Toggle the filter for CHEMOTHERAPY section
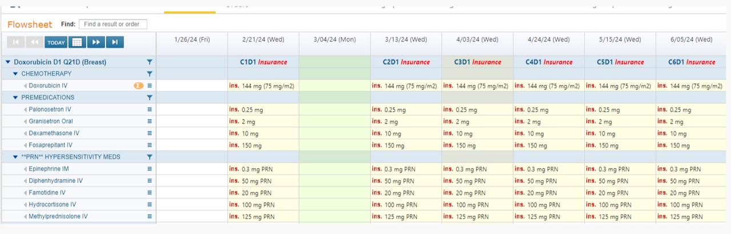Image resolution: width=731 pixels, height=234 pixels. coord(150,74)
